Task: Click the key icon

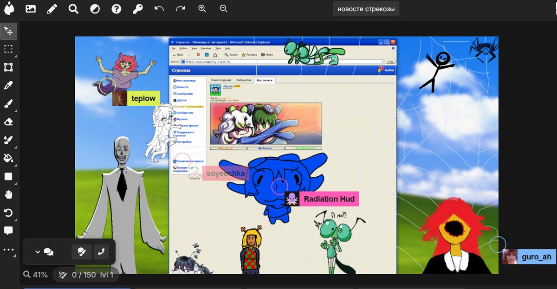Action: coord(137,8)
